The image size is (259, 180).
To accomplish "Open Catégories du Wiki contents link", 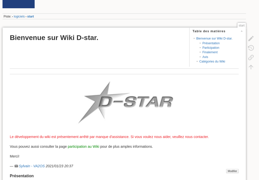I will click(212, 61).
